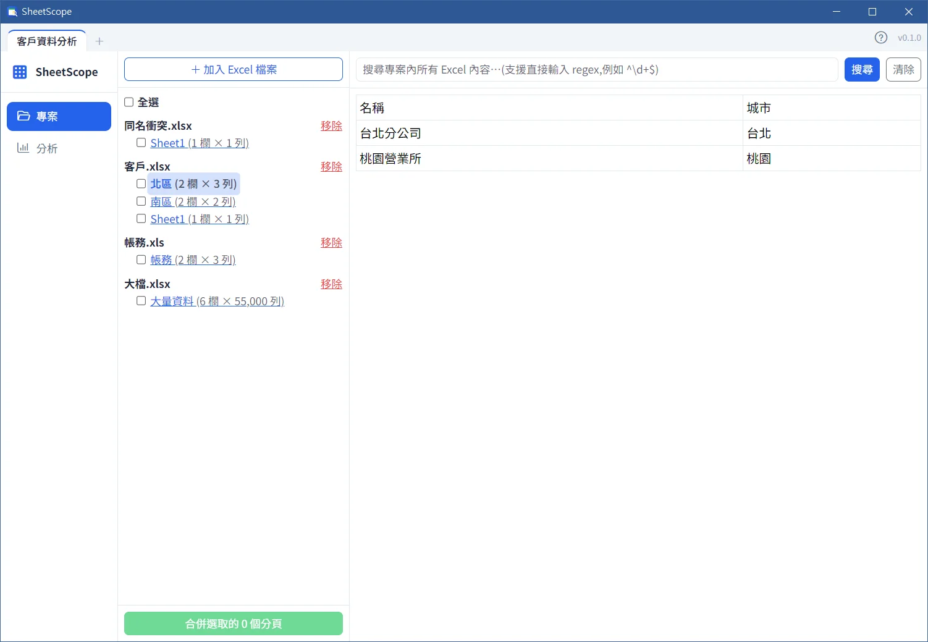This screenshot has height=642, width=928.
Task: Open the 南區 (2 欄 × 2 列) sheet
Action: [193, 201]
